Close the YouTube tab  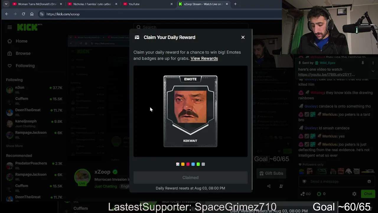click(x=172, y=4)
